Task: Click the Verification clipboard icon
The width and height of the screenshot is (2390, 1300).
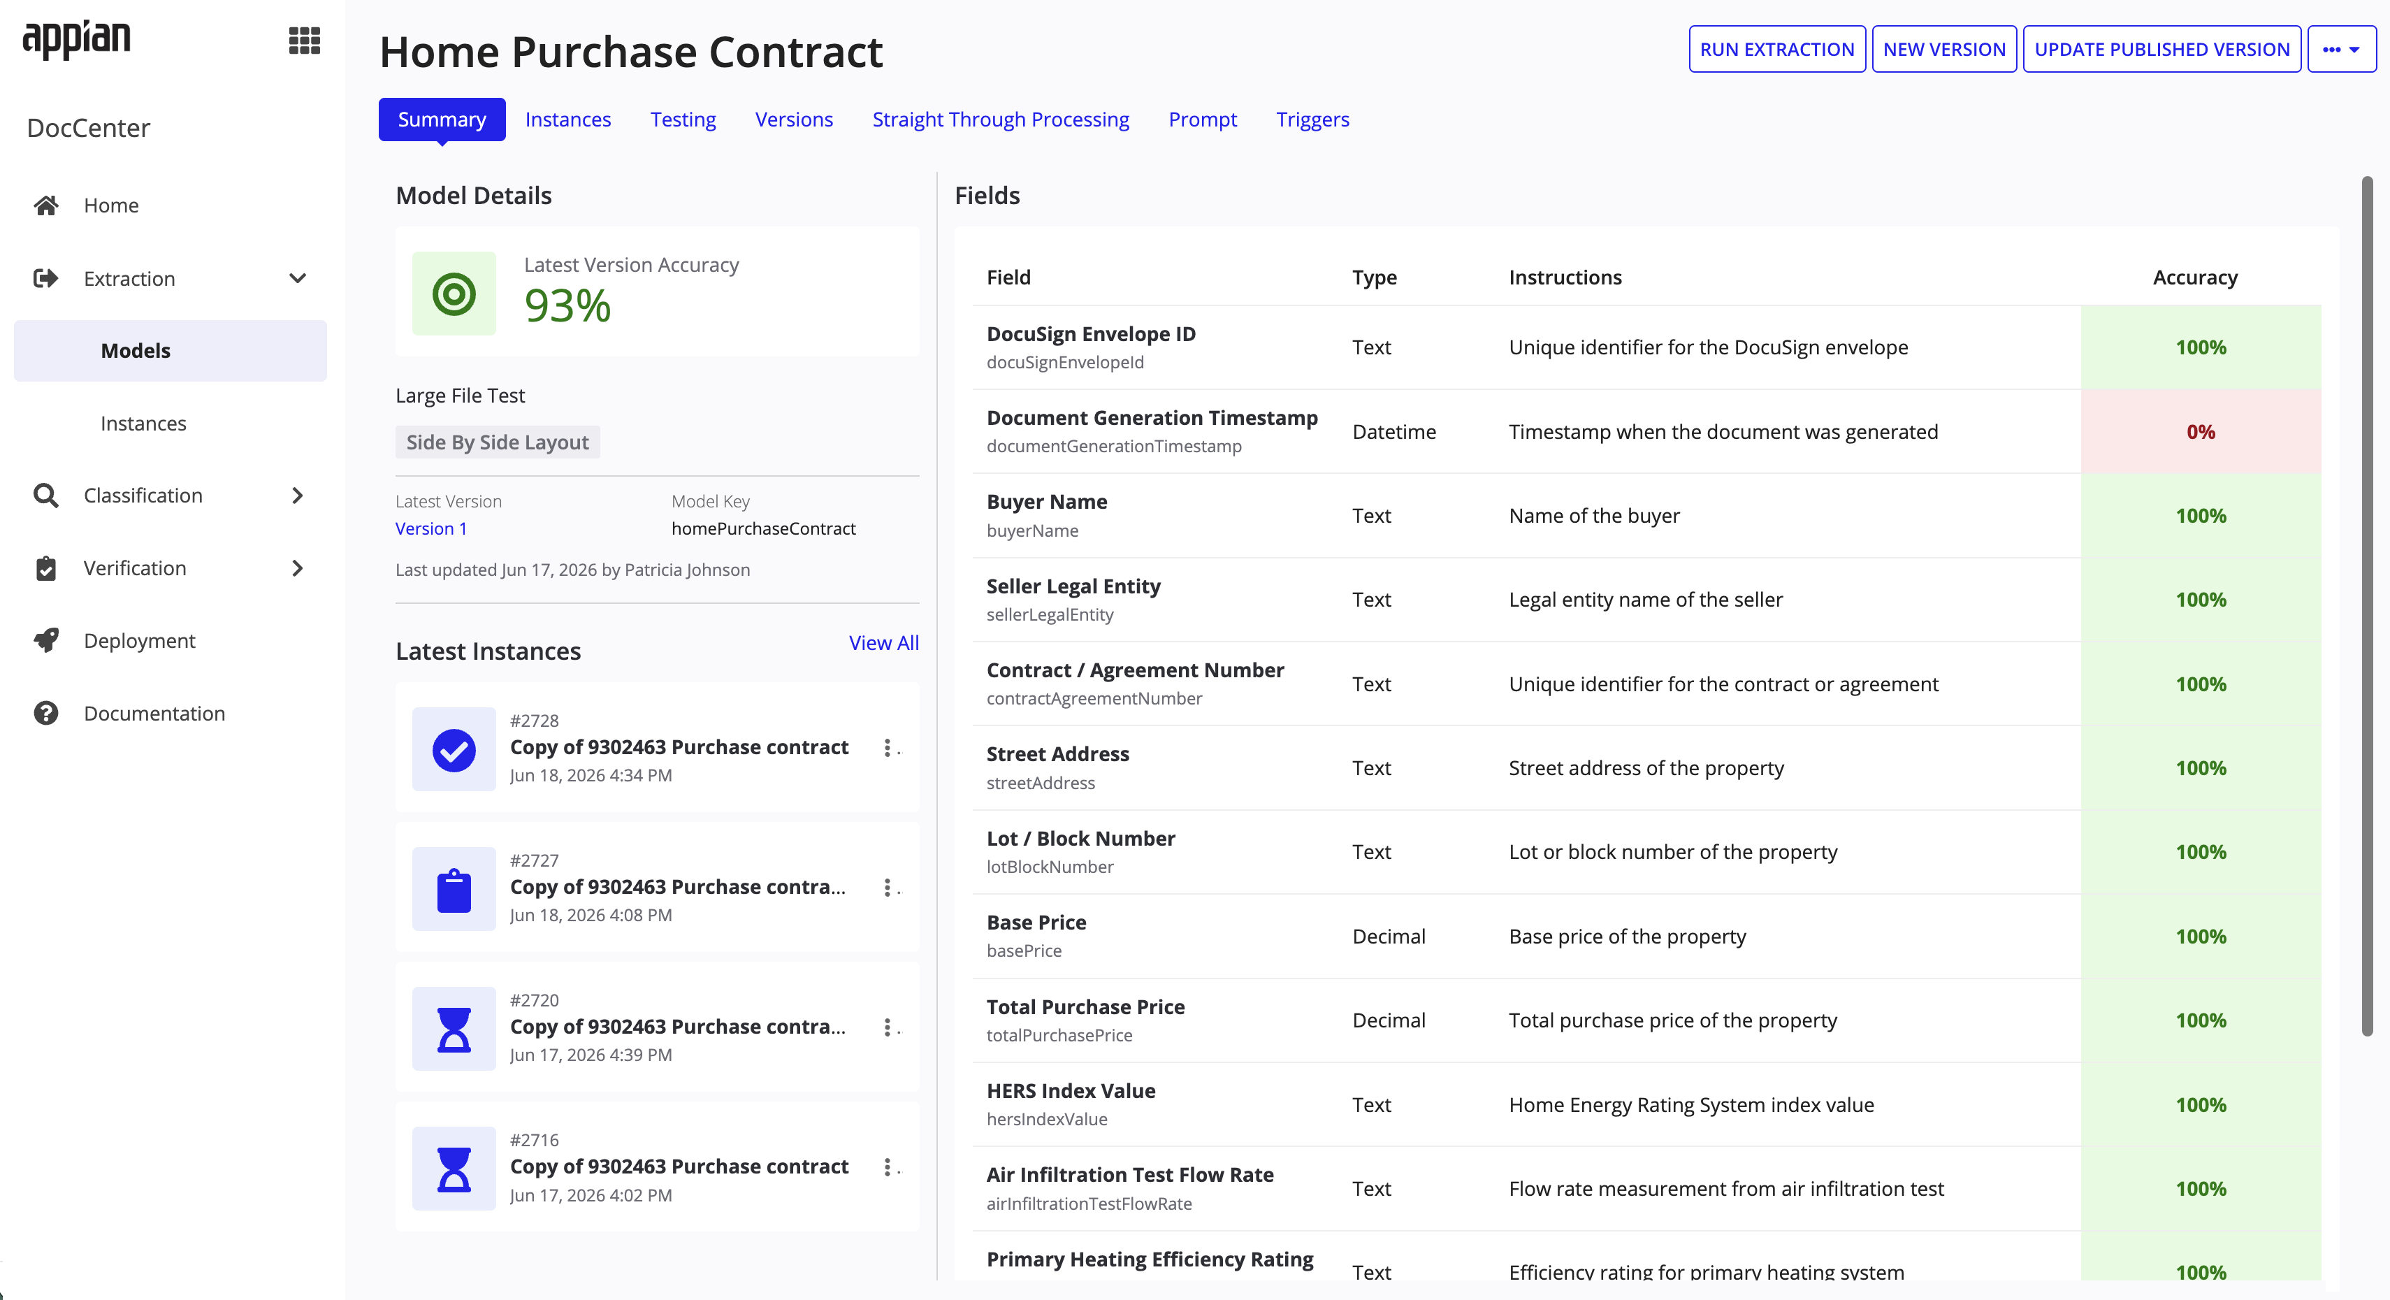Action: tap(45, 568)
